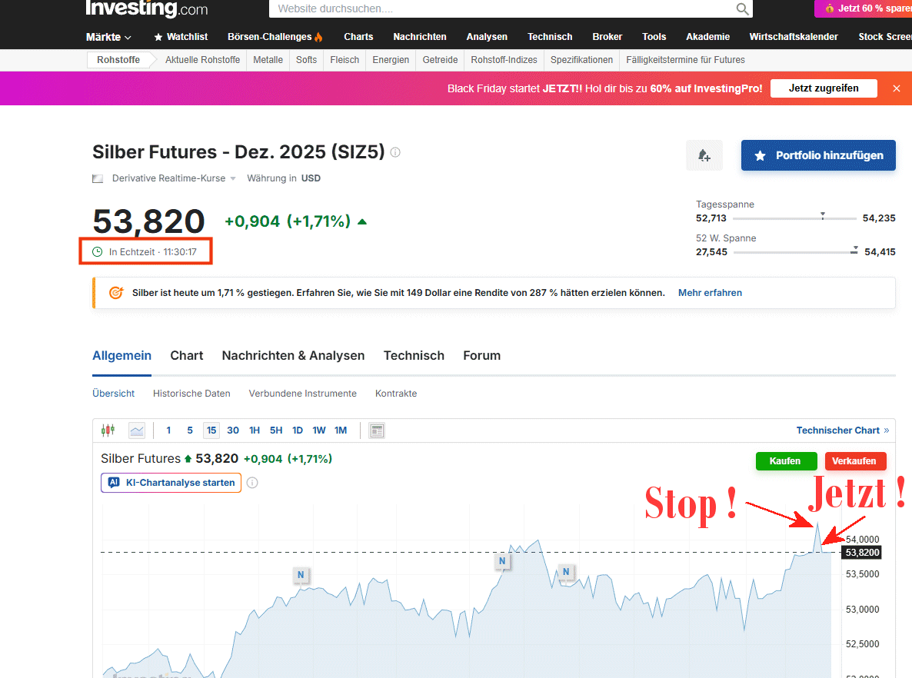Click the first N news marker on chart
912x678 pixels.
click(x=301, y=574)
